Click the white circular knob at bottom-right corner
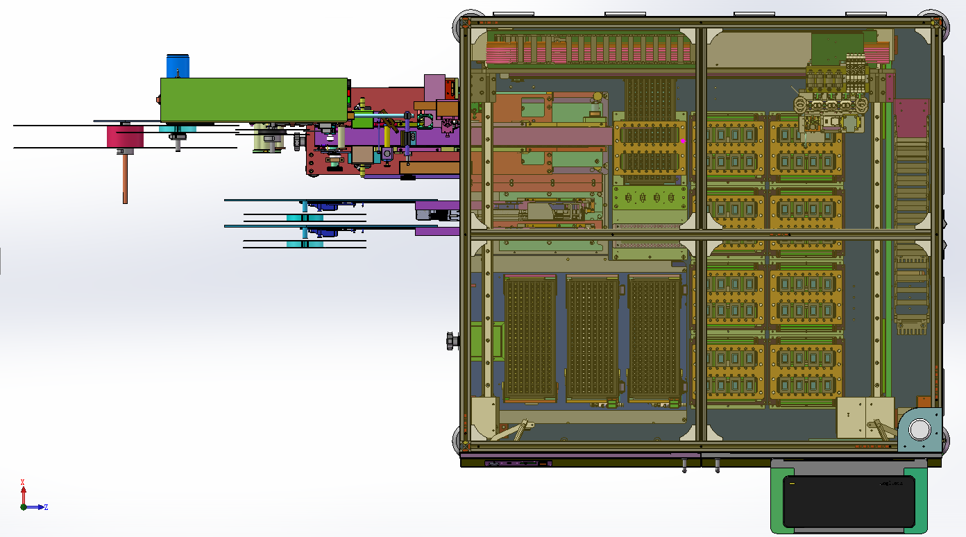Viewport: 966px width, 537px height. [919, 429]
